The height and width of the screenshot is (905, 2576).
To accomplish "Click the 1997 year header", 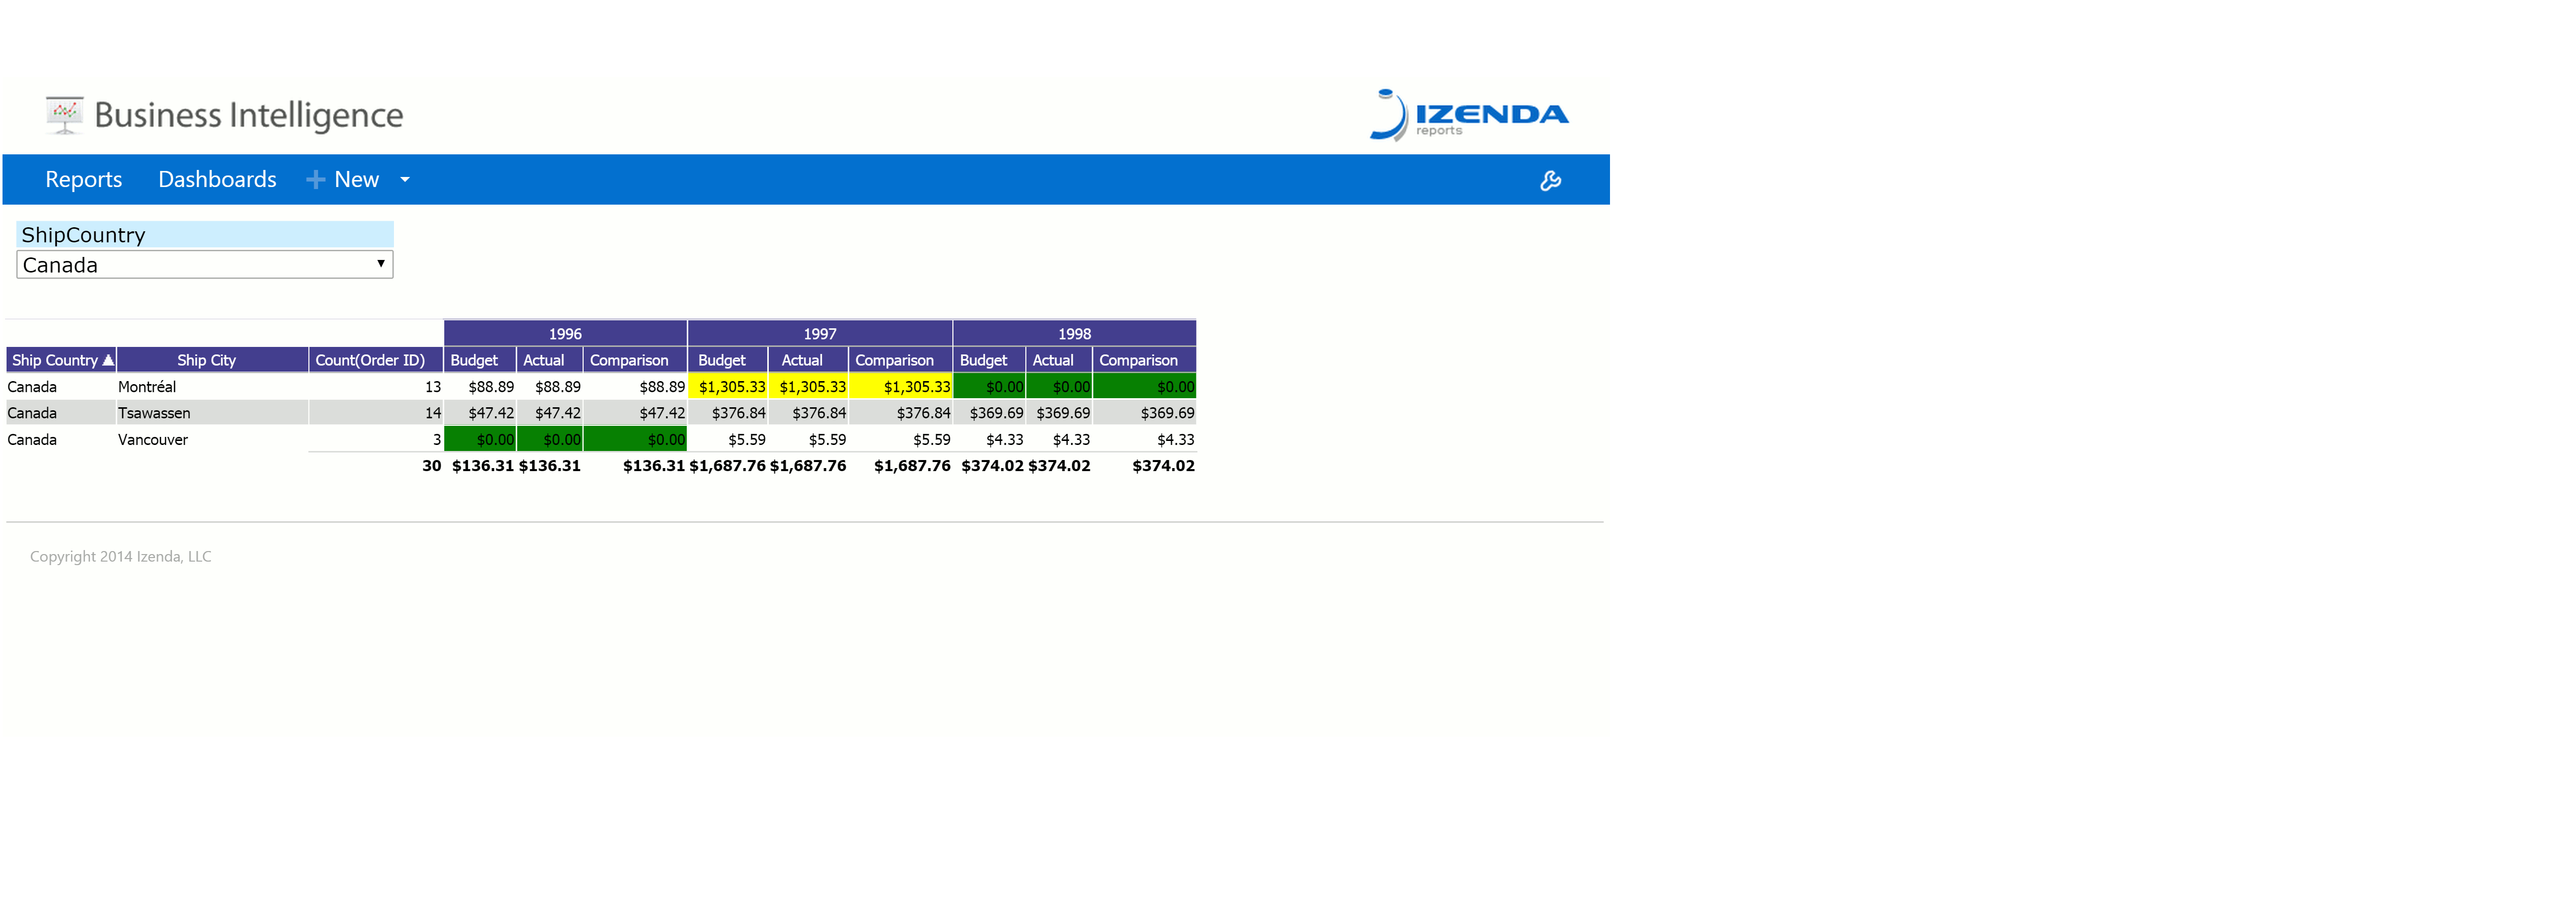I will [x=820, y=334].
